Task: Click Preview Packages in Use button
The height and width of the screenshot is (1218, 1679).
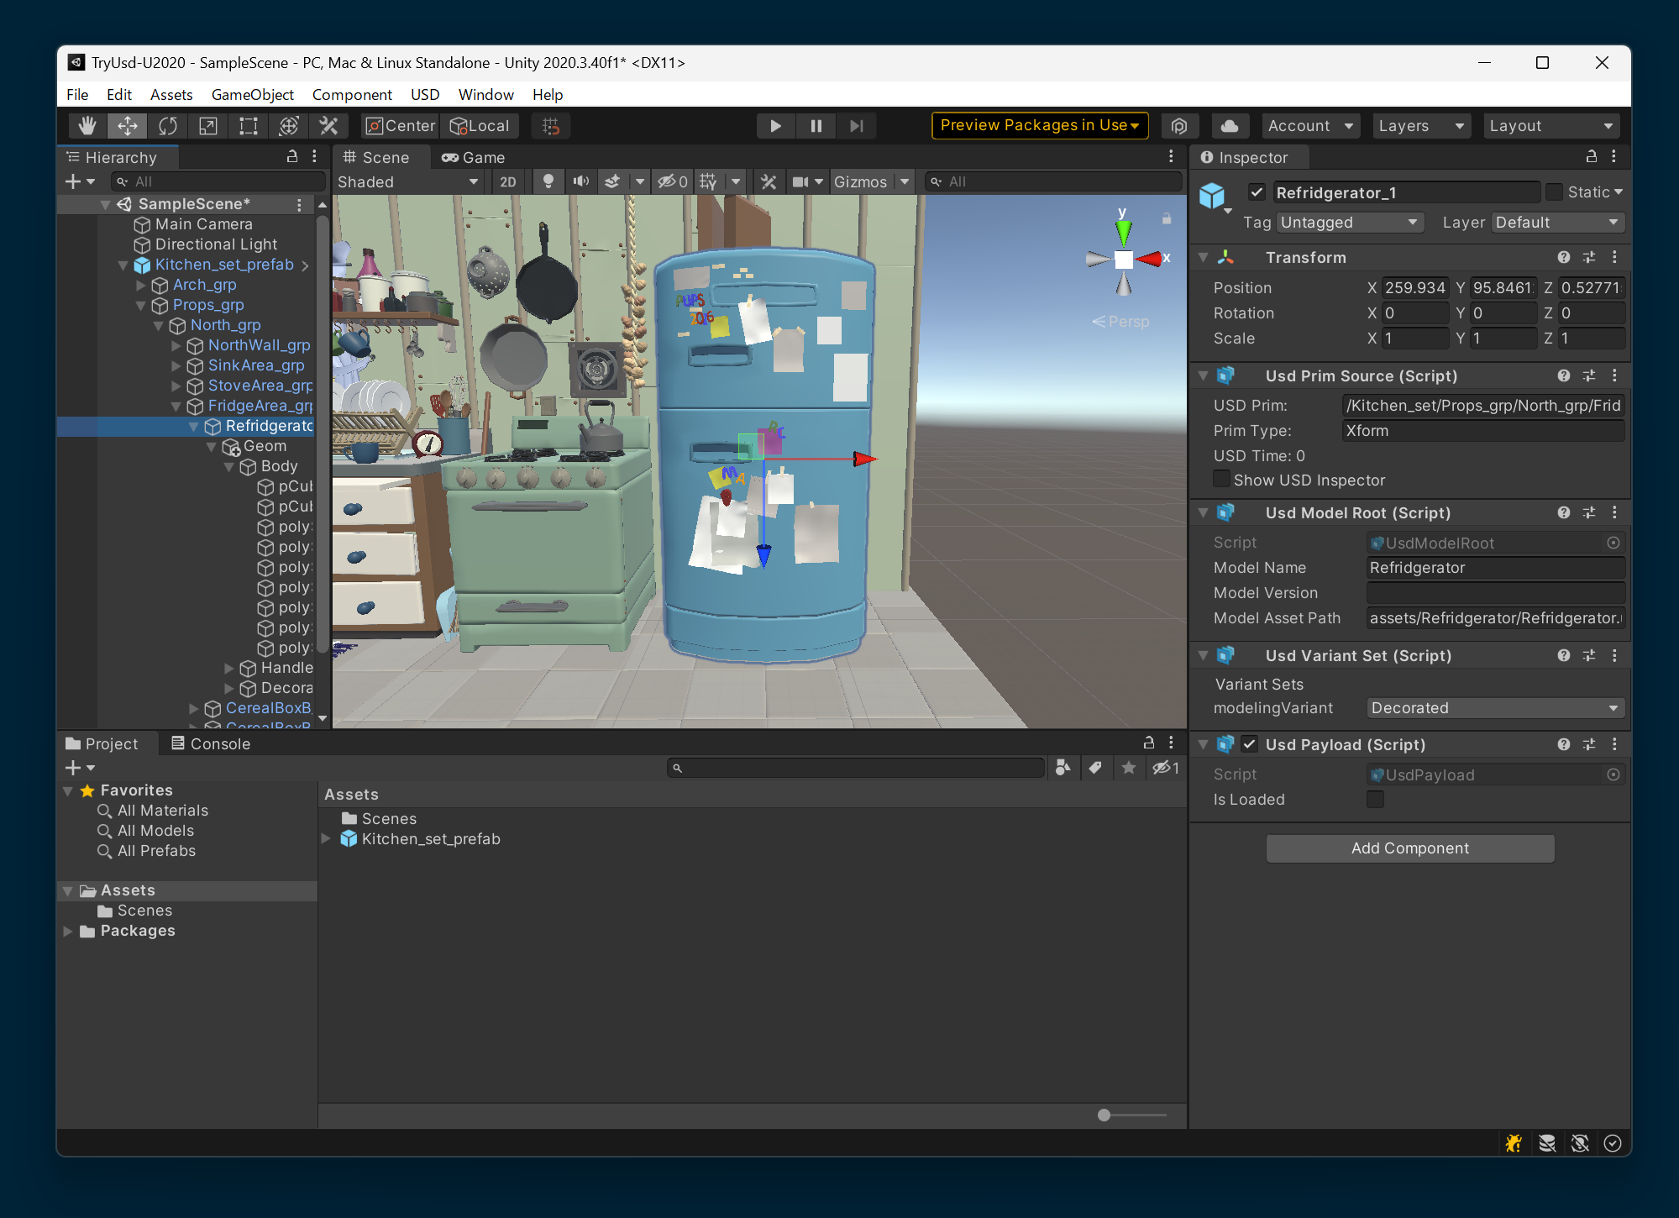Action: click(x=1039, y=126)
